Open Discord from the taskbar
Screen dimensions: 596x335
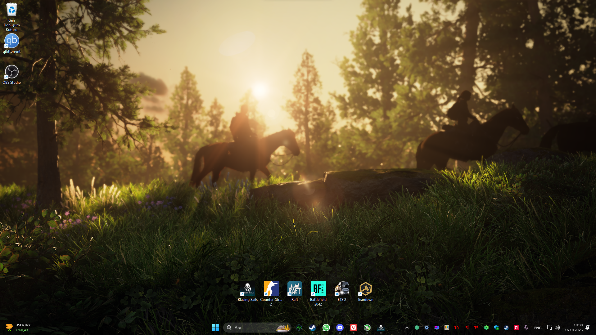[340, 328]
